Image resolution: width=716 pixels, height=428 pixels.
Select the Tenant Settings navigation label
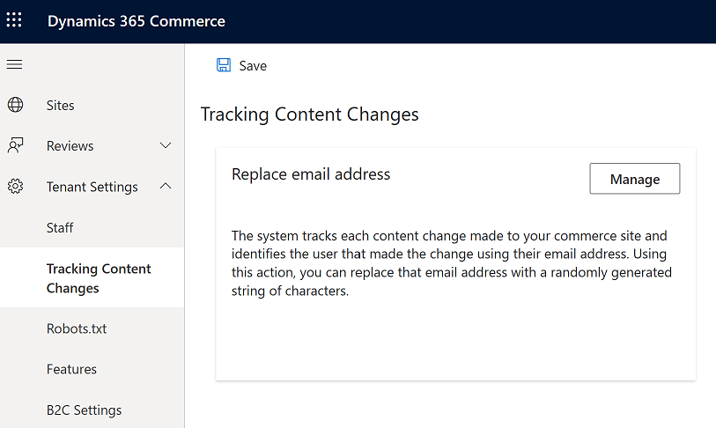click(x=92, y=187)
